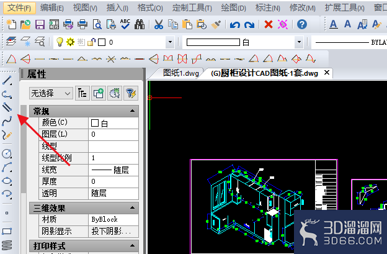This screenshot has height=254, width=387.
Task: Click the Save floppy disk icon
Action: [40, 24]
